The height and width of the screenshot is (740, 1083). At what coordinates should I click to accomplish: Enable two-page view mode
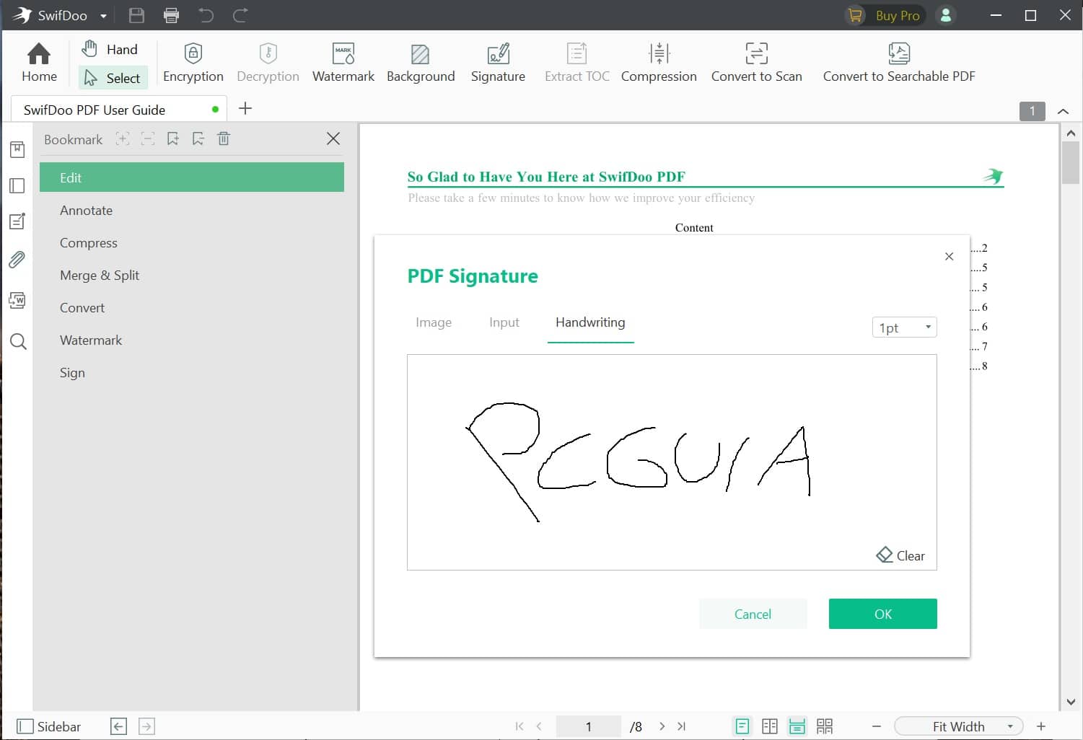tap(770, 726)
